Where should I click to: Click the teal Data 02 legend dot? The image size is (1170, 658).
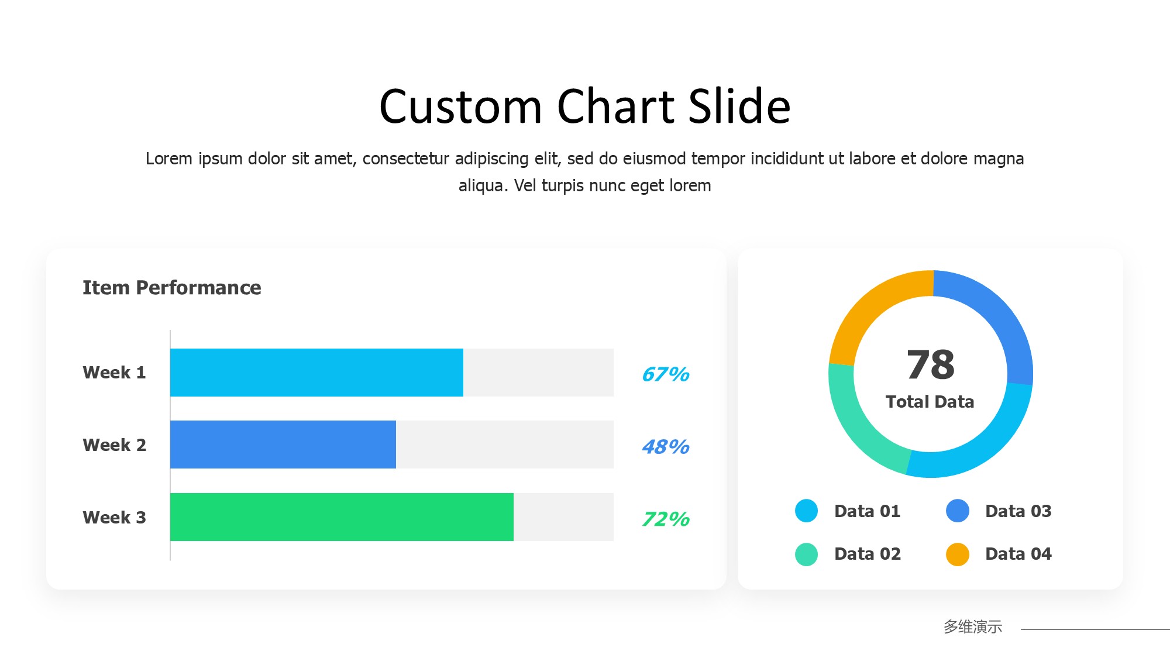[x=806, y=554]
